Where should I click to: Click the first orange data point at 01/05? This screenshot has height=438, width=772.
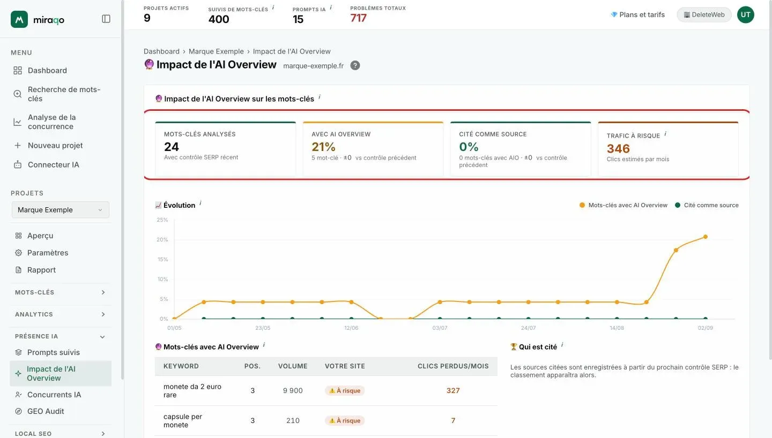174,319
